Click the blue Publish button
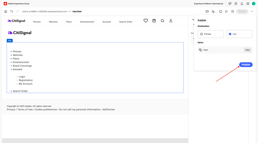The height and width of the screenshot is (143, 258). pos(246,64)
